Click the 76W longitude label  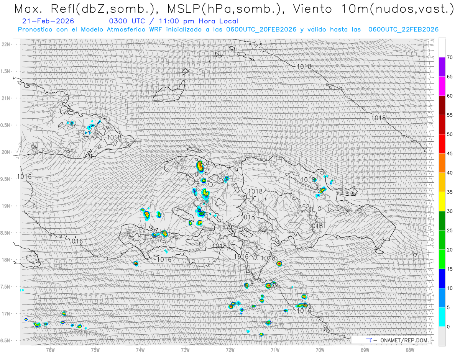(50, 350)
